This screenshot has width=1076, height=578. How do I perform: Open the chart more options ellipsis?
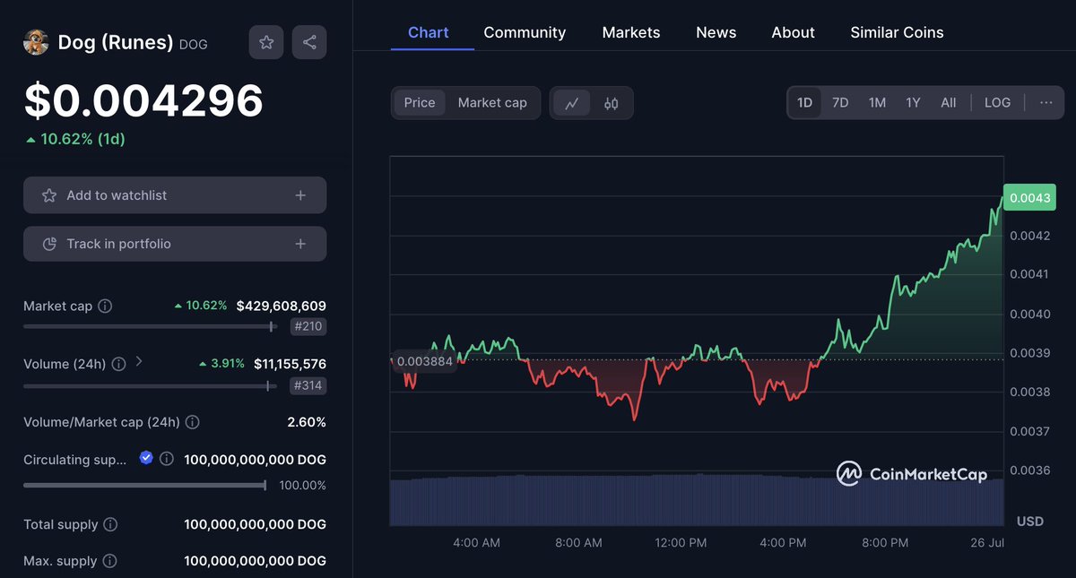[x=1046, y=103]
